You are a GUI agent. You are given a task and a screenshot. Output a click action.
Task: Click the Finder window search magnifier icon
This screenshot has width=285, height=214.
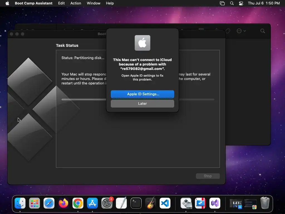pyautogui.click(x=263, y=31)
